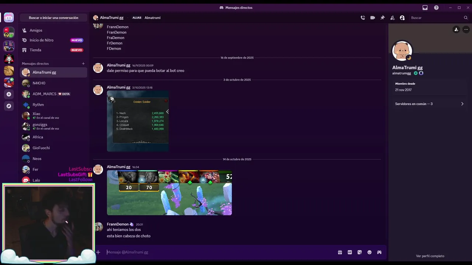Click NUEVO badge beside Tienda
Viewport: 472px width, 265px height.
click(77, 50)
